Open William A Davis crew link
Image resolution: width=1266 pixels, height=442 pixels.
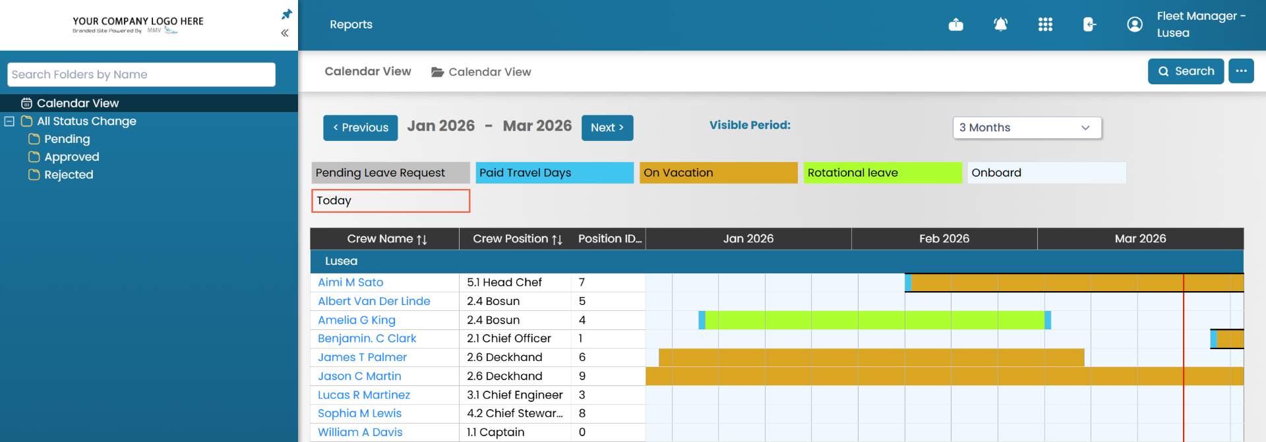click(x=360, y=432)
